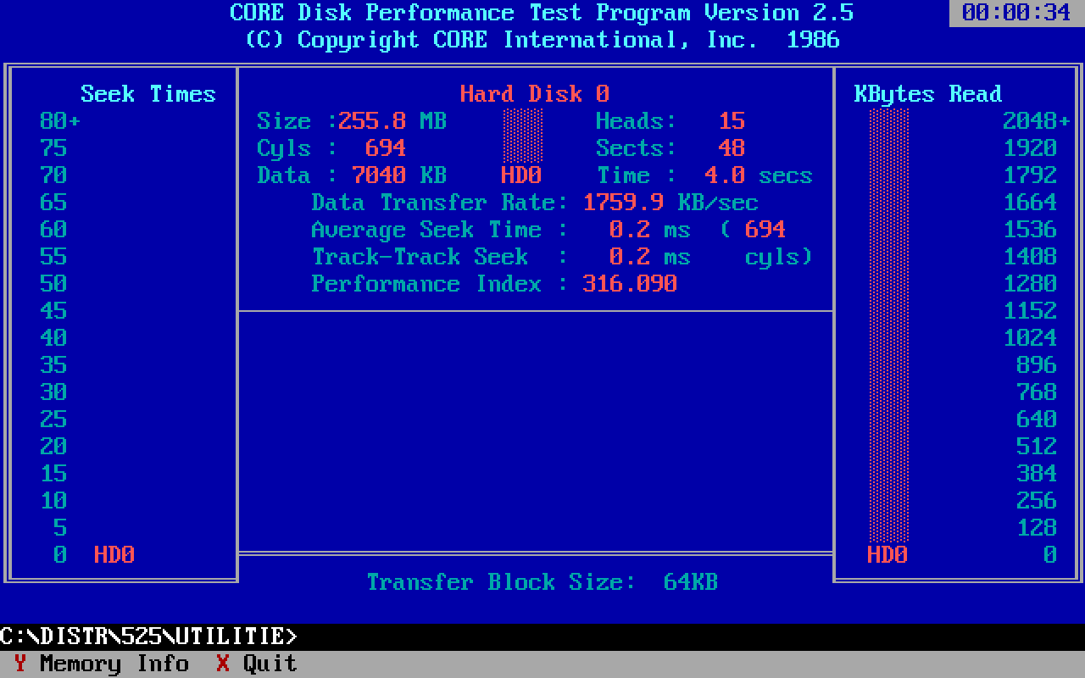This screenshot has height=678, width=1085.
Task: Click the 1920 mark on KBytes Read scale
Action: point(1030,148)
